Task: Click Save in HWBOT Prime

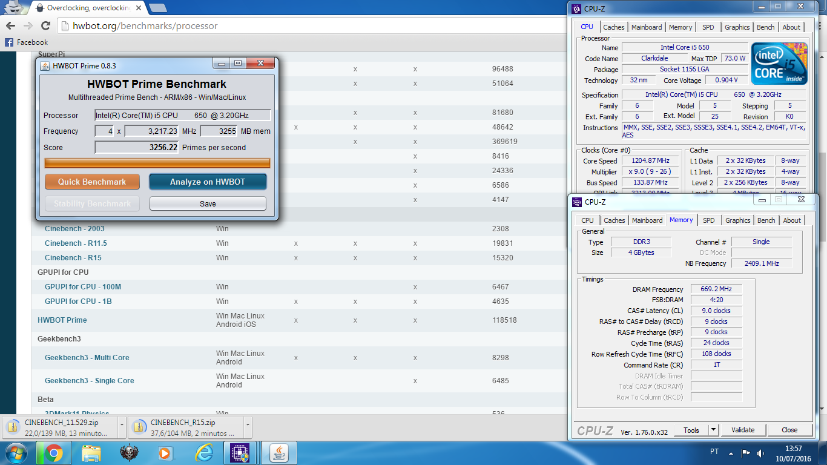Action: pos(208,203)
